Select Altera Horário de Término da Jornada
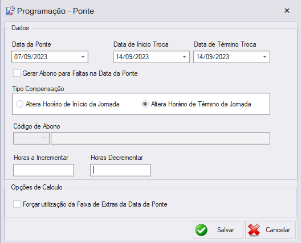301x243 pixels. 145,104
